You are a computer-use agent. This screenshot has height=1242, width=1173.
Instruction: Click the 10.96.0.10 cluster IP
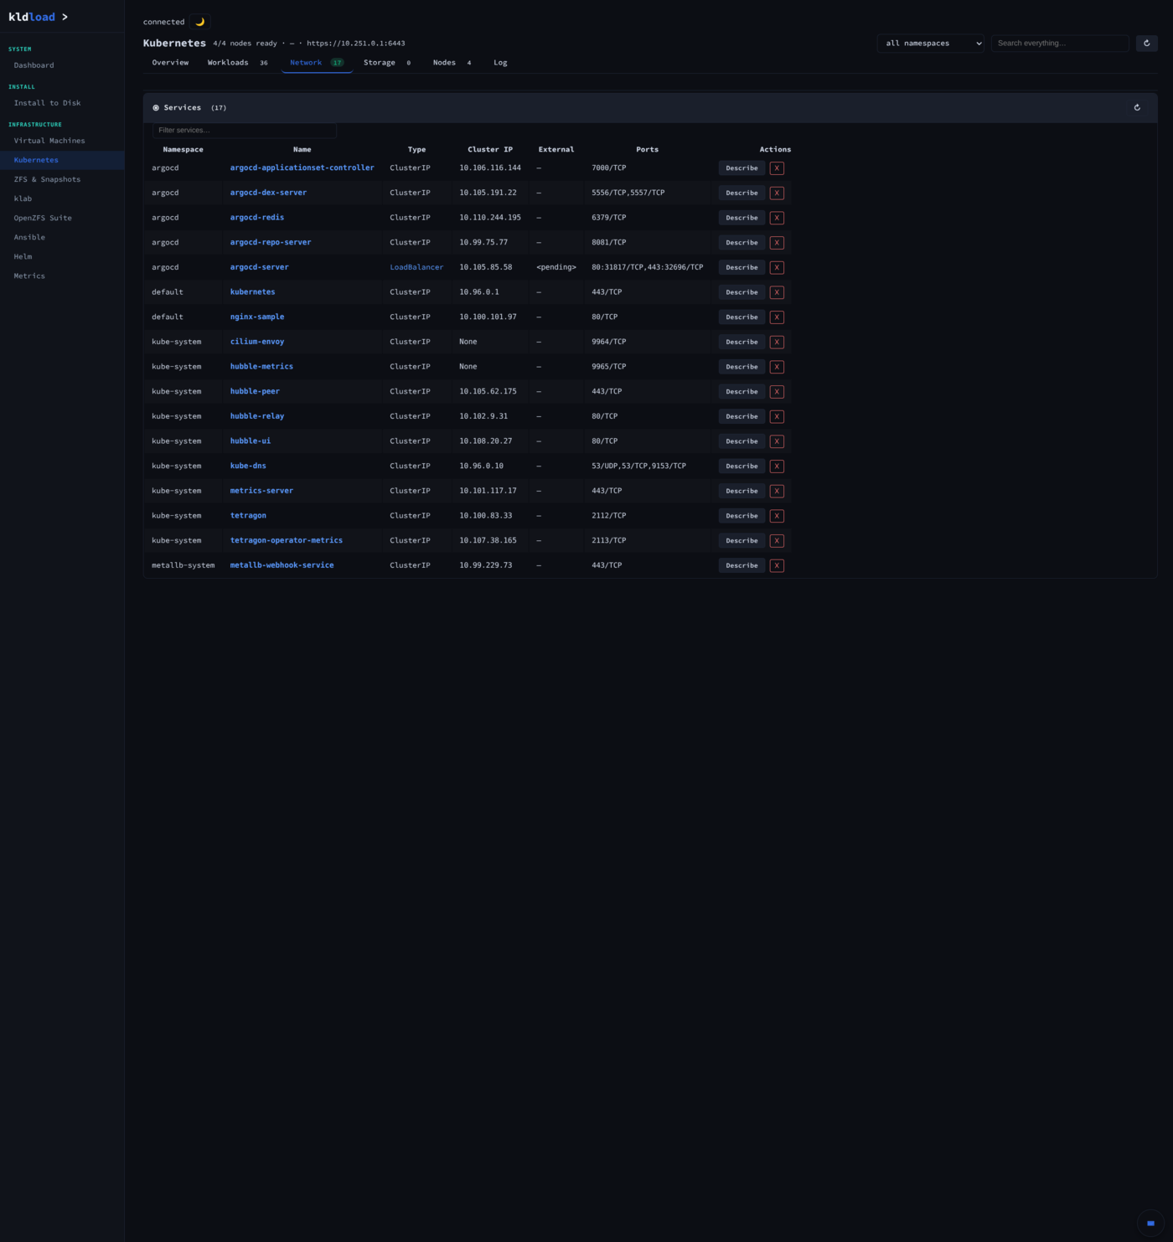pos(482,466)
